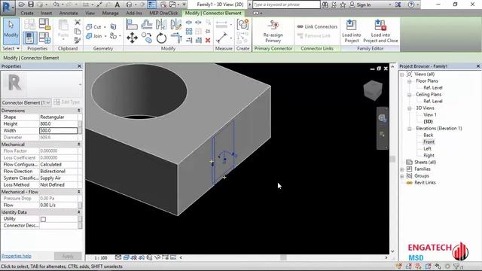Click the Shape Rectangular value
The image size is (482, 271).
pyautogui.click(x=59, y=117)
